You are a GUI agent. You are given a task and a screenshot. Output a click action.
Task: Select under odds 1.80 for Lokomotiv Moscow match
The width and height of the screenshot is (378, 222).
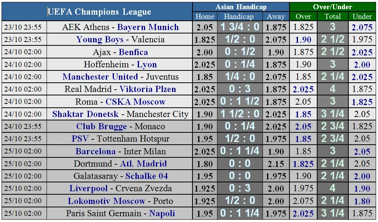(362, 201)
